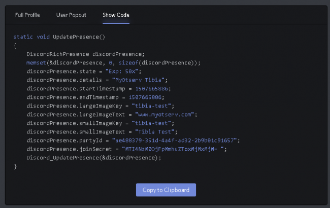Click the static void keywords
330x208 pixels.
pyautogui.click(x=31, y=37)
